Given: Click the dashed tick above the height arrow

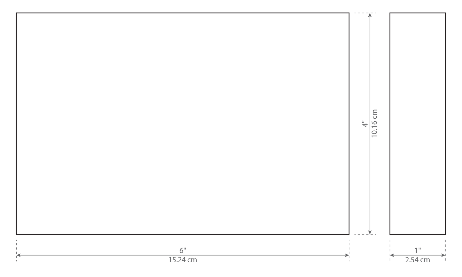Looking at the screenshot, I should pos(365,13).
